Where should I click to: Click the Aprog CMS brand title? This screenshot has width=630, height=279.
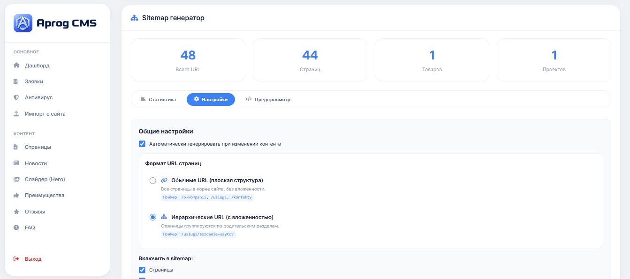point(67,23)
